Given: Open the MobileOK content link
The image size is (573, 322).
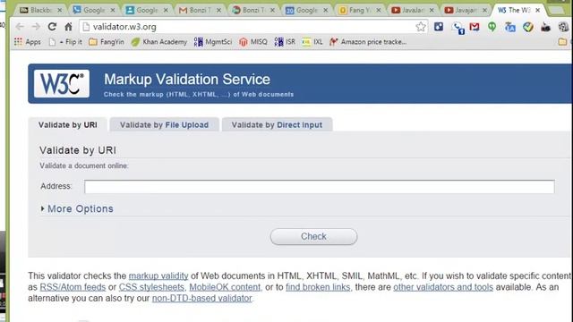Looking at the screenshot, I should coord(225,287).
